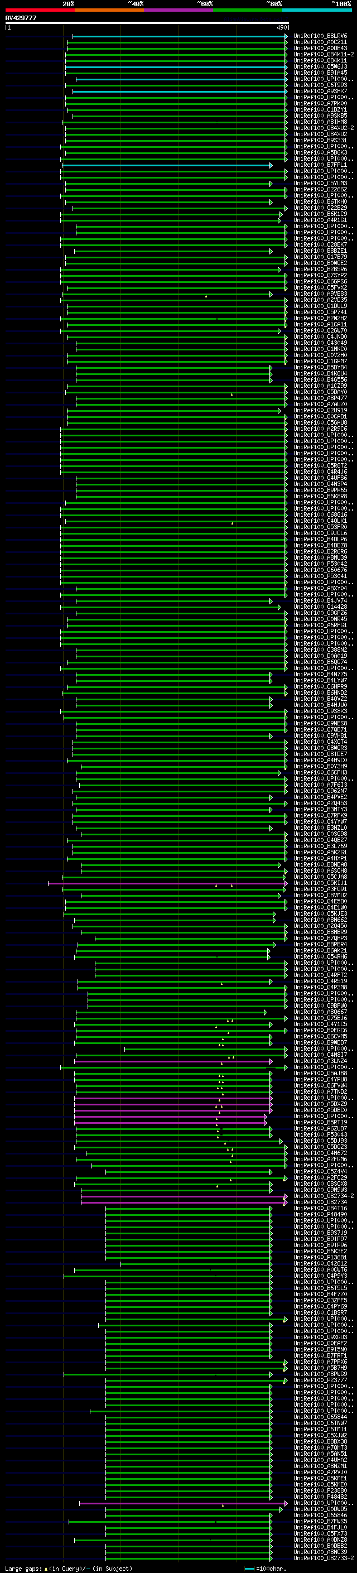Screen dimensions: 357x1573
Task: Click the UniRef100_O14428 label
Action: (320, 607)
